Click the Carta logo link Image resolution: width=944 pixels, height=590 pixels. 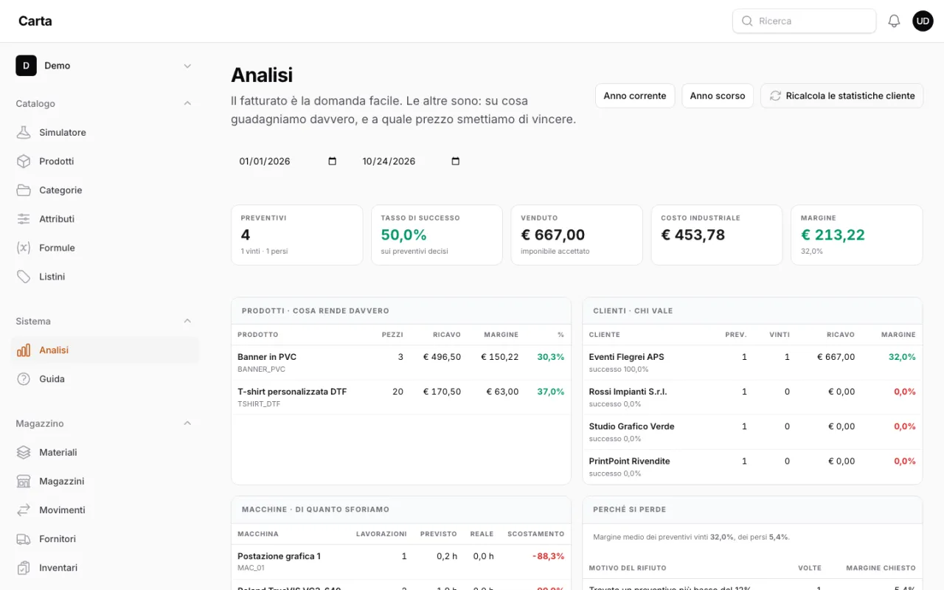35,21
